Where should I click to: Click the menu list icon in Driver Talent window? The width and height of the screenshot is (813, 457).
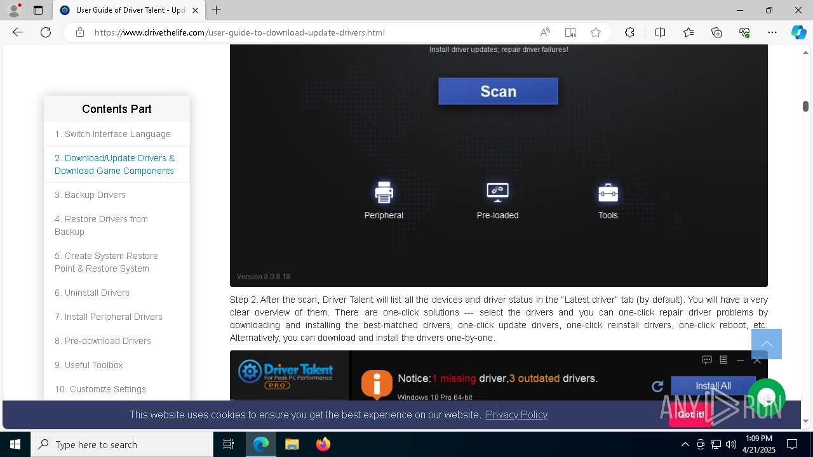[x=723, y=360]
